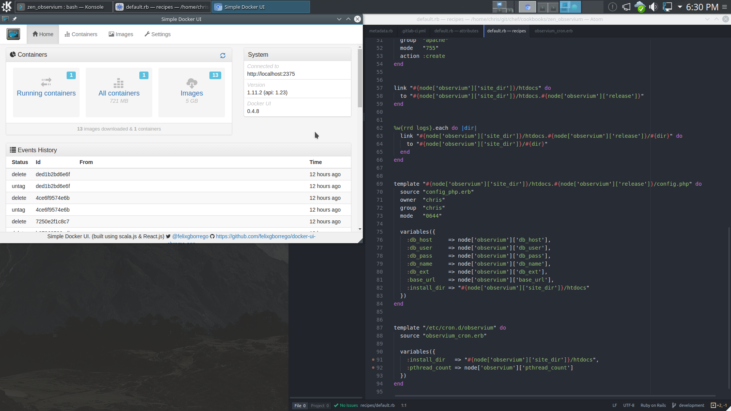Switch to default.rb — attributes tab
The image size is (731, 411).
click(456, 31)
